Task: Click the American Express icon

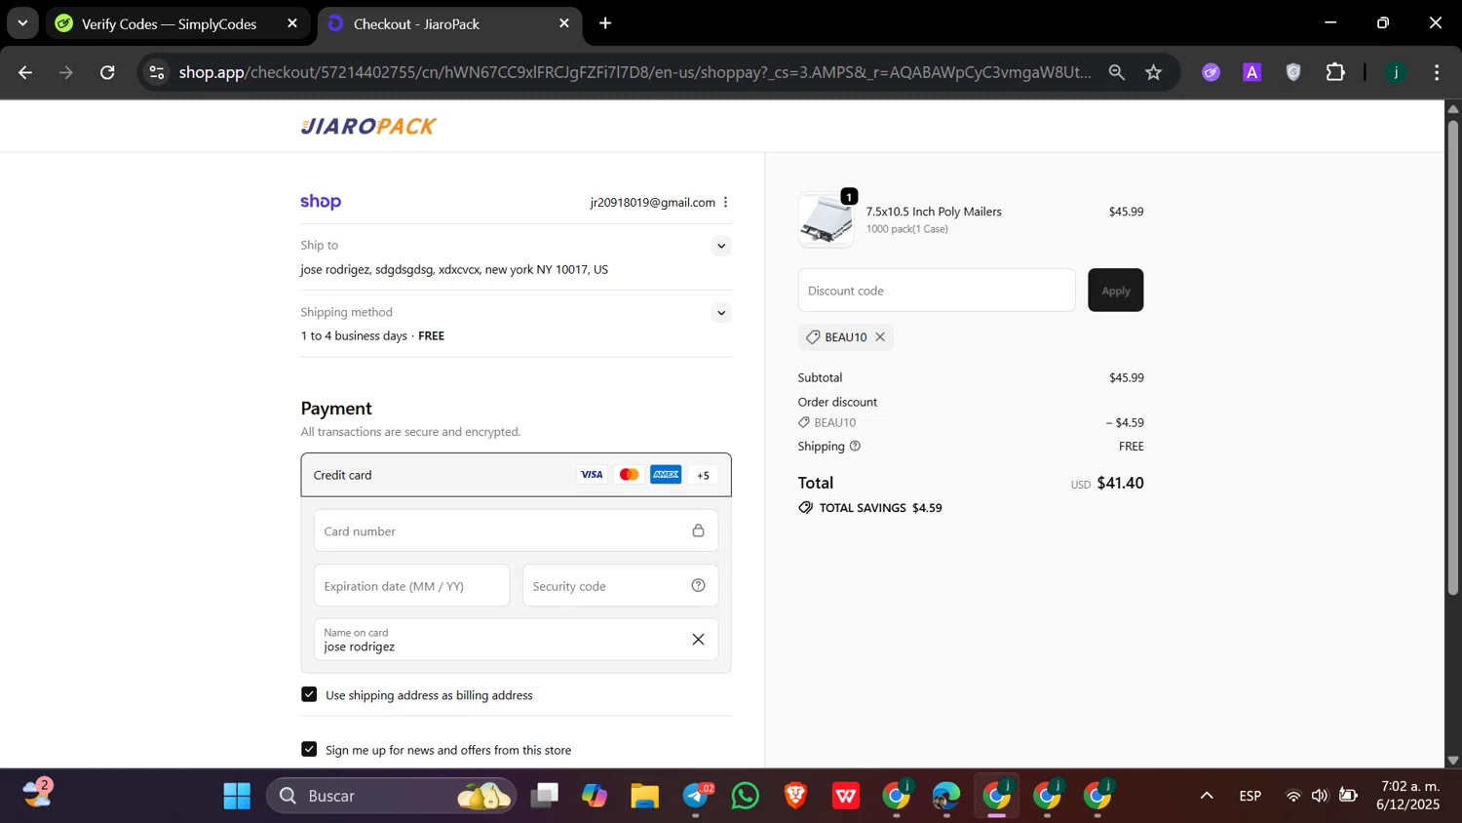Action: (x=666, y=475)
